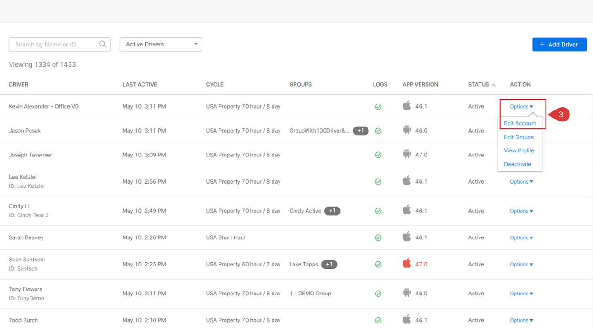593x329 pixels.
Task: Click USA Property 60 hour / 7 day
Action: (x=243, y=265)
